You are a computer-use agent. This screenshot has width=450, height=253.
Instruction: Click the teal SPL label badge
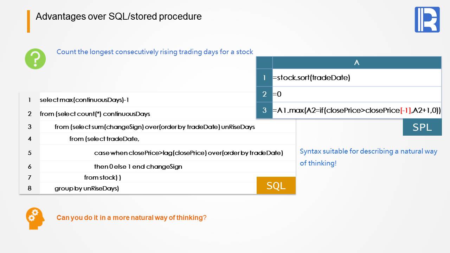coord(422,127)
